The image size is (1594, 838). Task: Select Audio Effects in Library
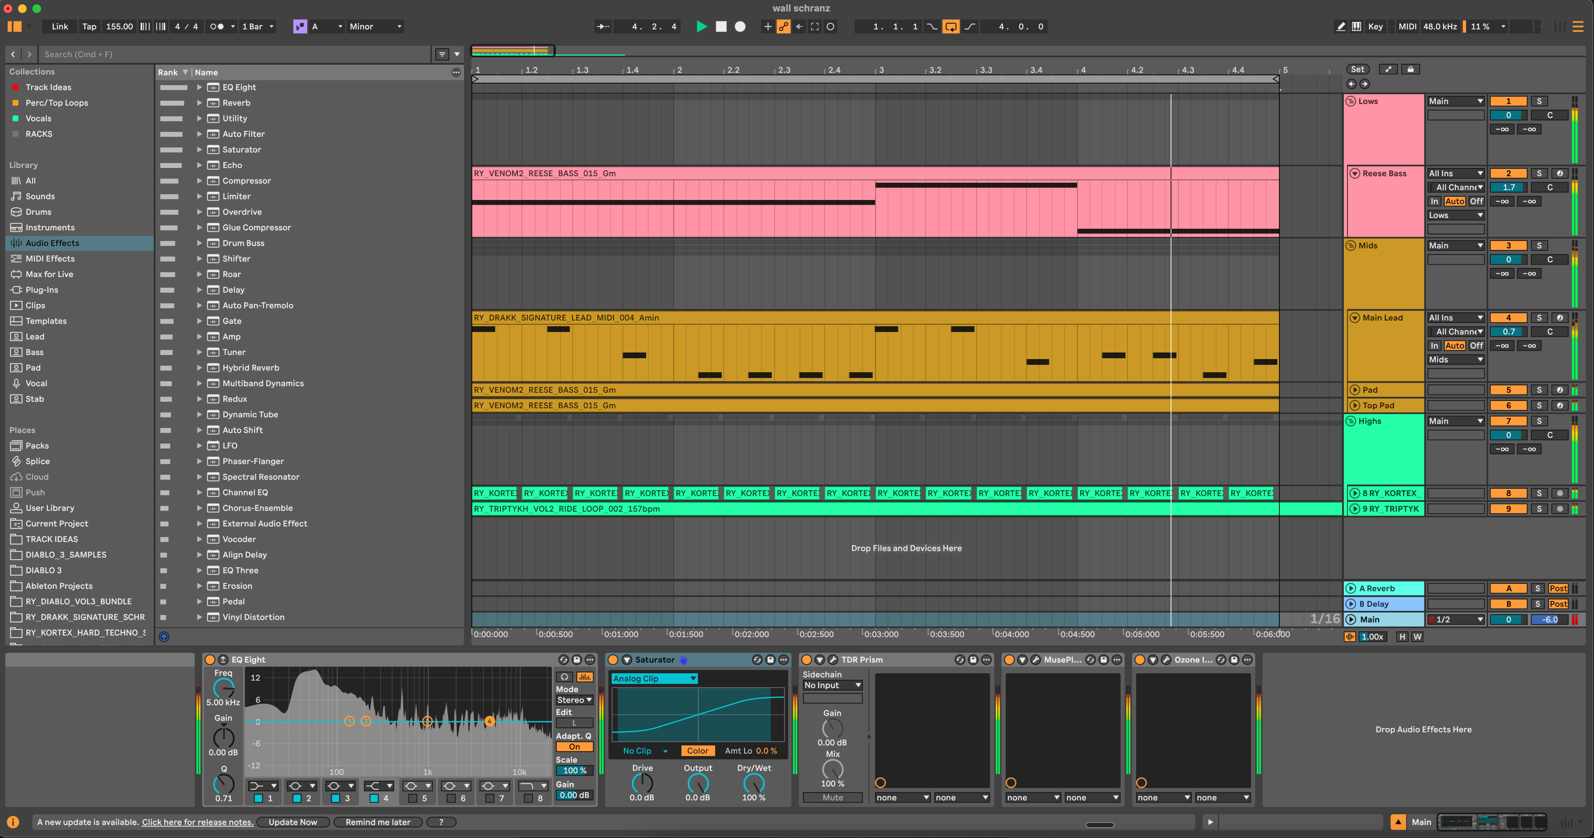(79, 243)
